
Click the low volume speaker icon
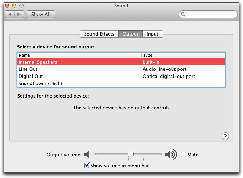pyautogui.click(x=87, y=155)
